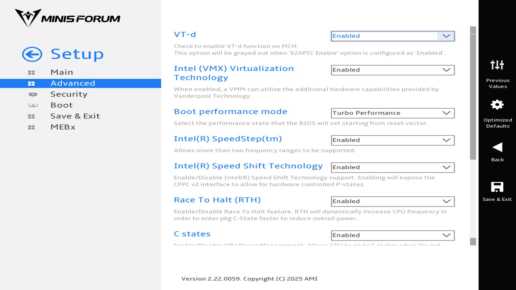
Task: Click the Save & Exit floppy icon
Action: (497, 187)
